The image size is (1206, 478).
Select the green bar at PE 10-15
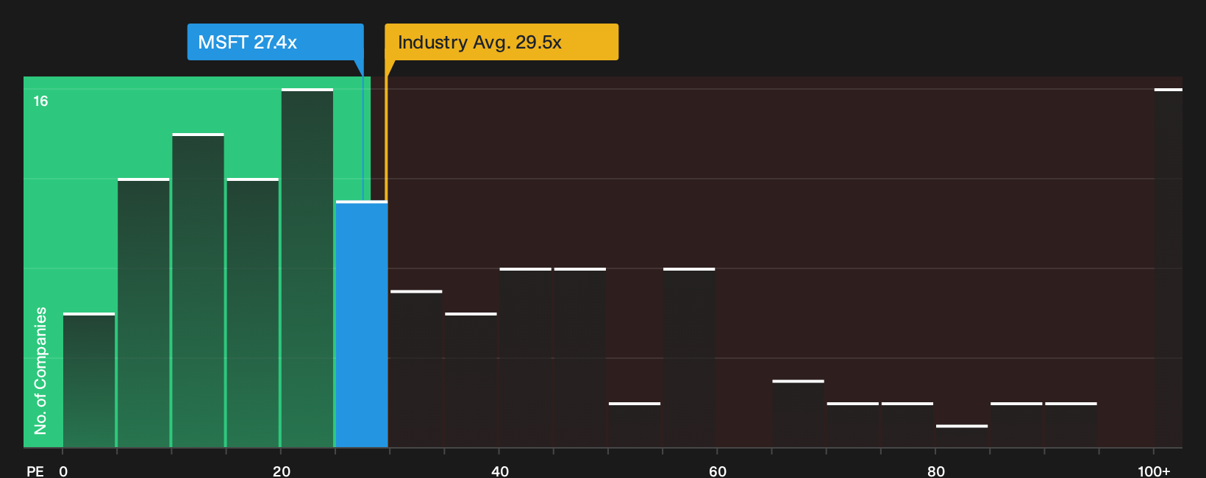[x=199, y=290]
